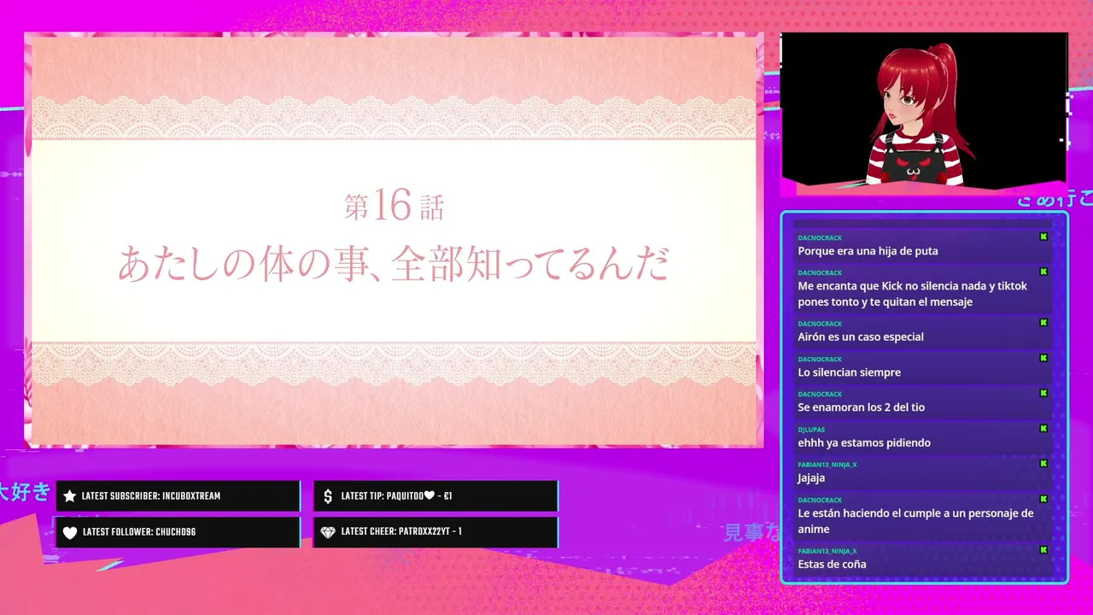Click chat message 'Le están haciendo el cumple'
1093x615 pixels.
pyautogui.click(x=915, y=521)
